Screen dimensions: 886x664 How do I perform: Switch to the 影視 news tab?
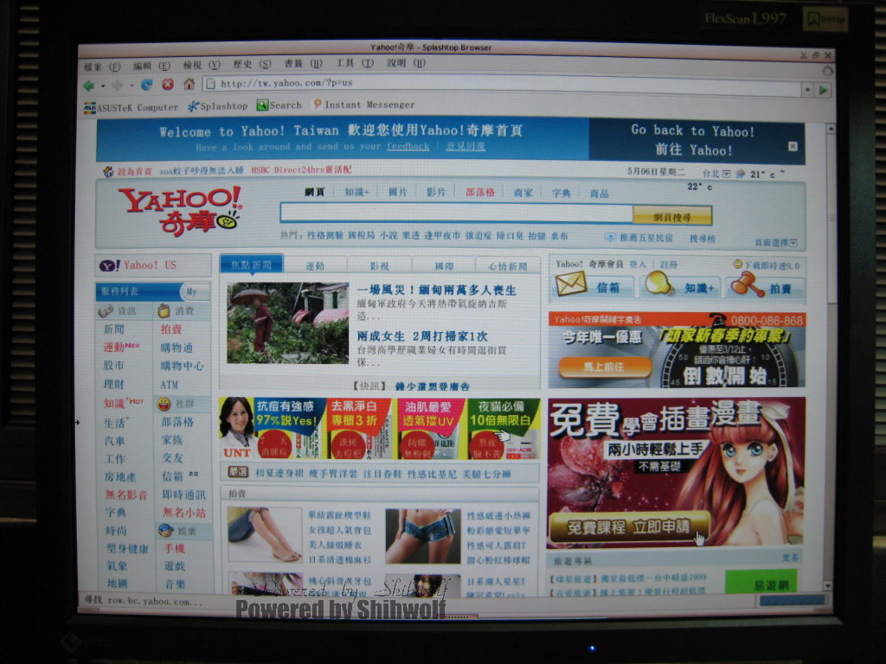point(379,265)
